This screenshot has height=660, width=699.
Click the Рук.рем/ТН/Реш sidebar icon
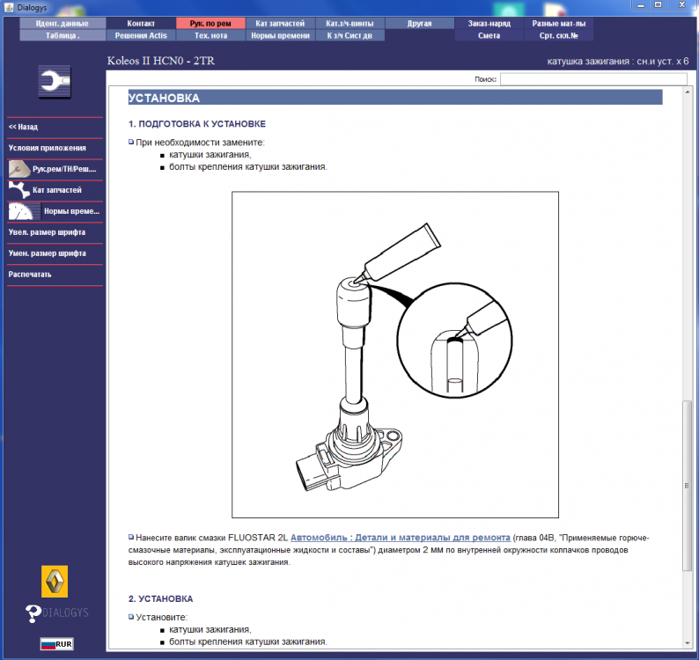19,169
